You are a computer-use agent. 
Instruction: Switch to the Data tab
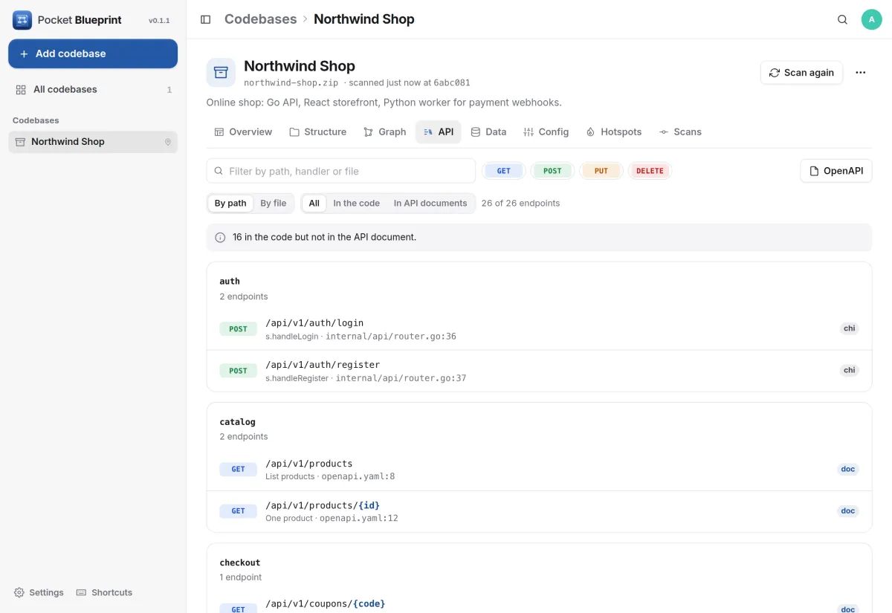tap(488, 132)
